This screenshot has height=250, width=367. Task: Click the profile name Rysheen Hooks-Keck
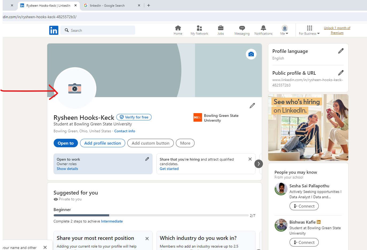click(x=84, y=118)
